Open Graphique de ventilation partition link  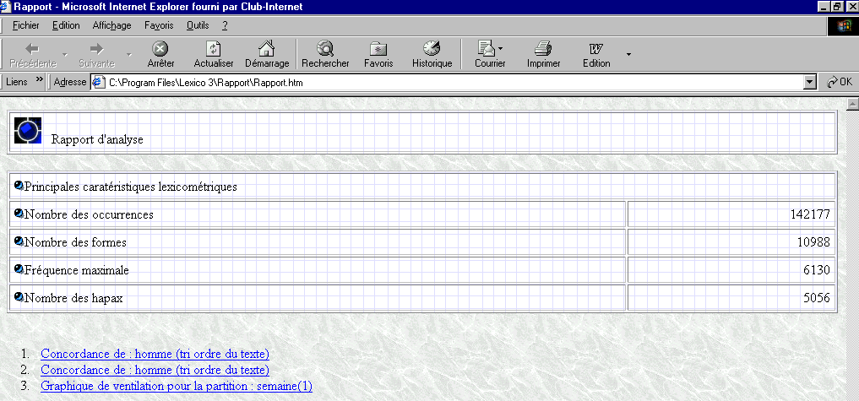pyautogui.click(x=176, y=386)
